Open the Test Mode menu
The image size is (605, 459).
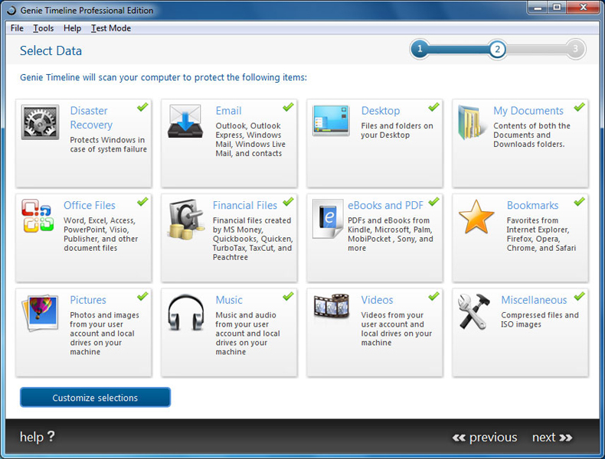pos(111,28)
